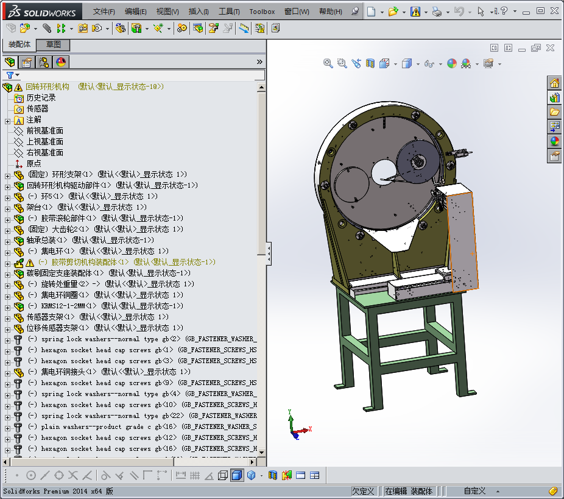Click Zoom to Fit magnifier icon
Screen dimensions: 564x499
click(328, 64)
